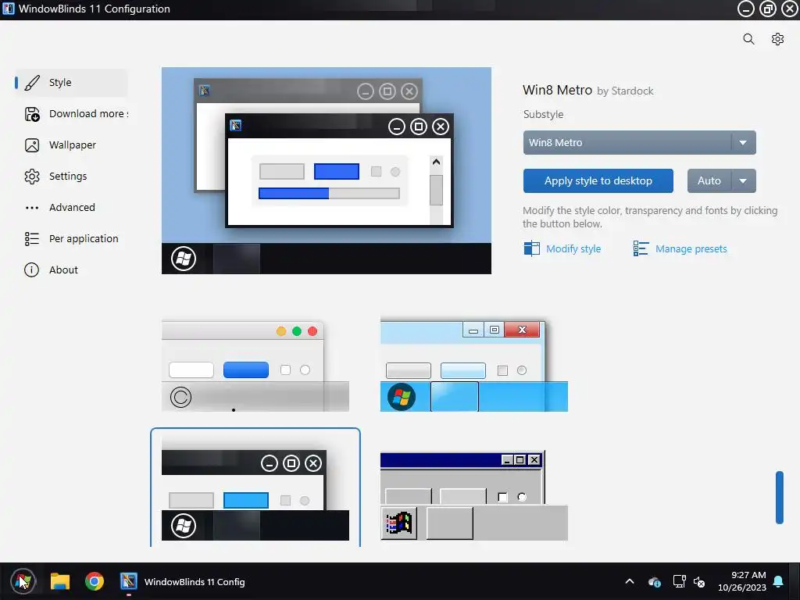Image resolution: width=800 pixels, height=600 pixels.
Task: Click the muted volume tray icon
Action: pos(699,581)
